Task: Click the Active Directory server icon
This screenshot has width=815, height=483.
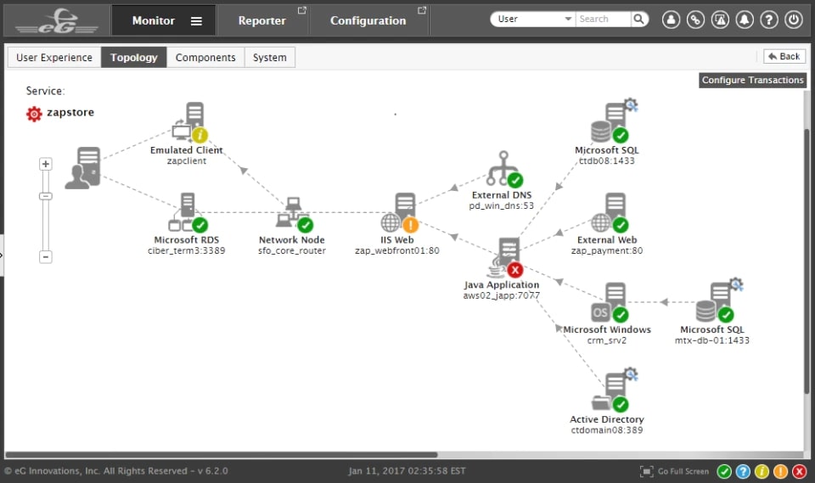Action: coord(611,391)
